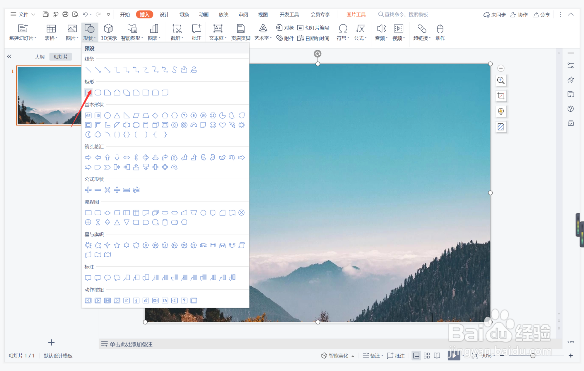The height and width of the screenshot is (371, 584).
Task: Switch to slide sorter grid view
Action: 427,356
